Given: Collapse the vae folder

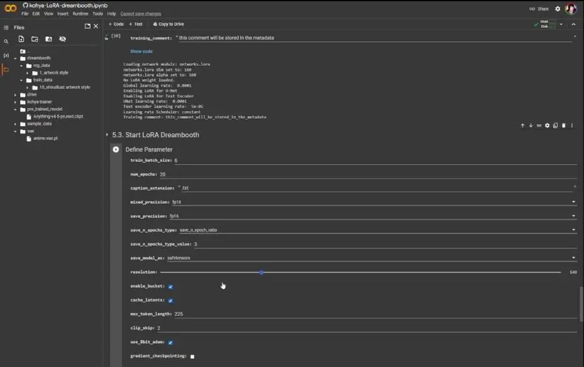Looking at the screenshot, I should 15,131.
